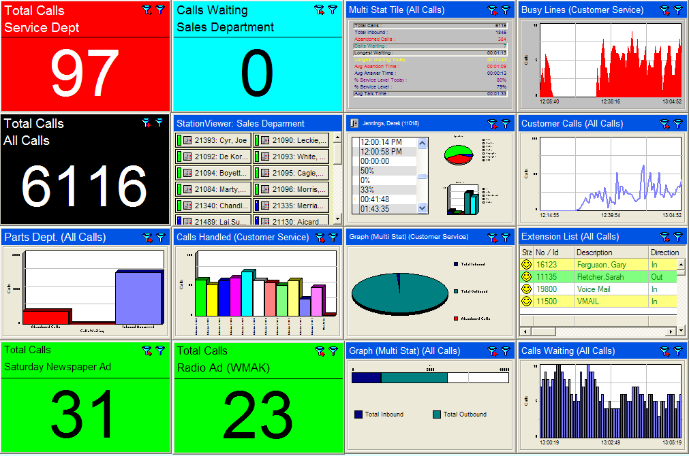Click phone icon beside Jennings, Derek title
Viewport: 689px width, 456px height.
tap(354, 123)
